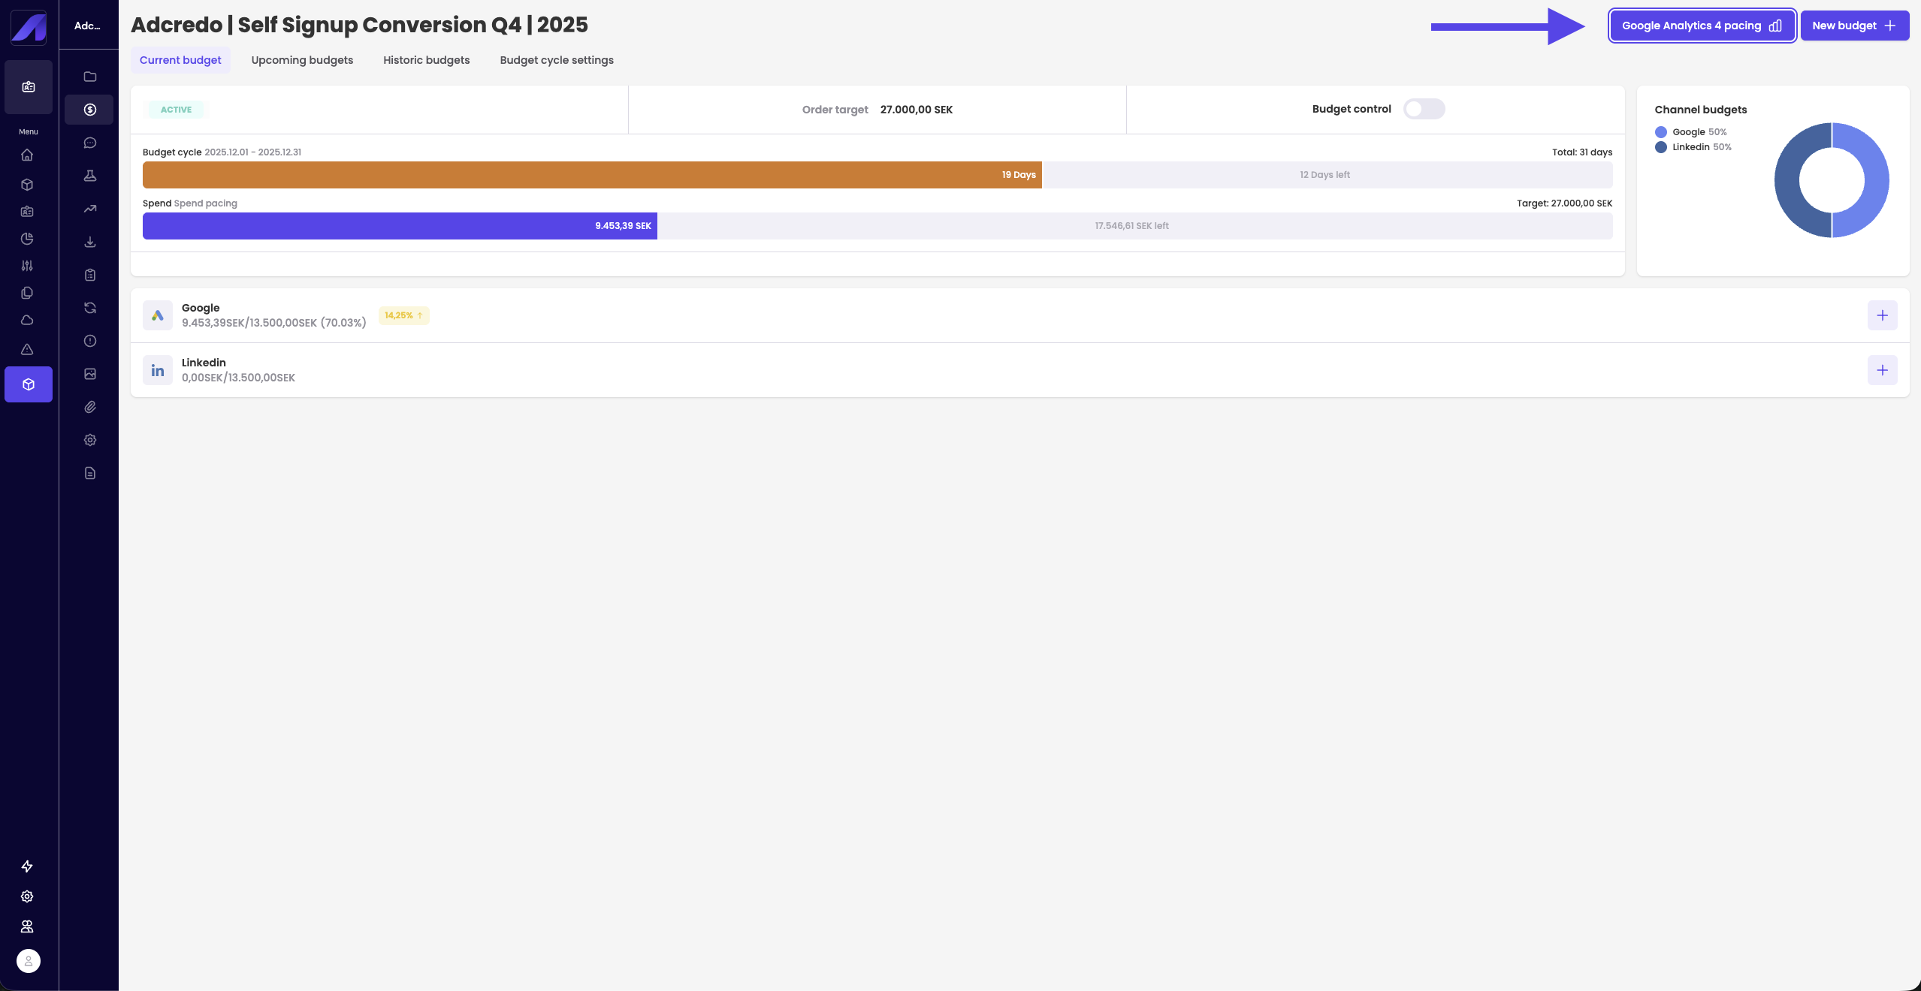Toggle the Budget control switch
This screenshot has width=1921, height=991.
point(1424,109)
